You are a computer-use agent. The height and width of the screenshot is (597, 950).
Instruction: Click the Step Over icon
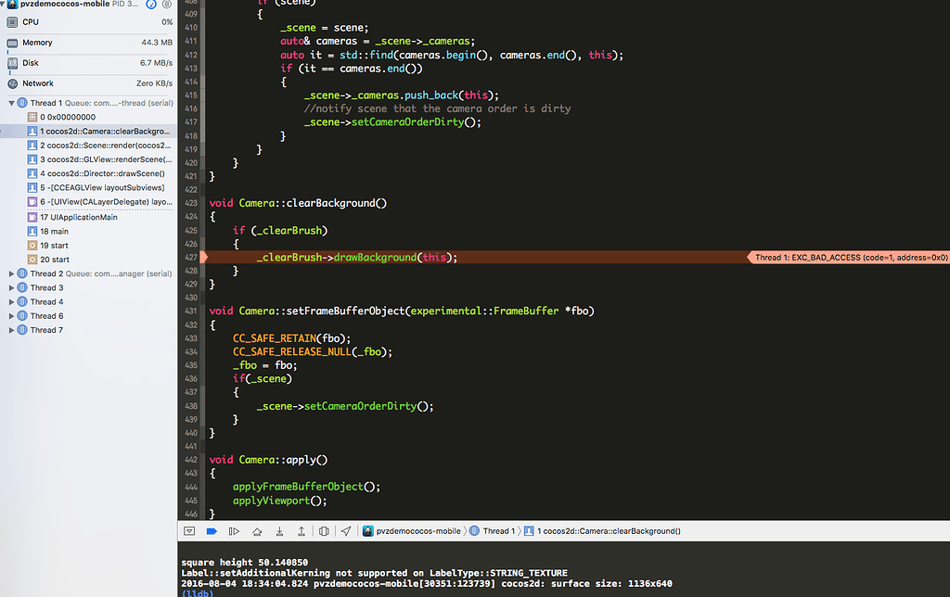tap(256, 530)
